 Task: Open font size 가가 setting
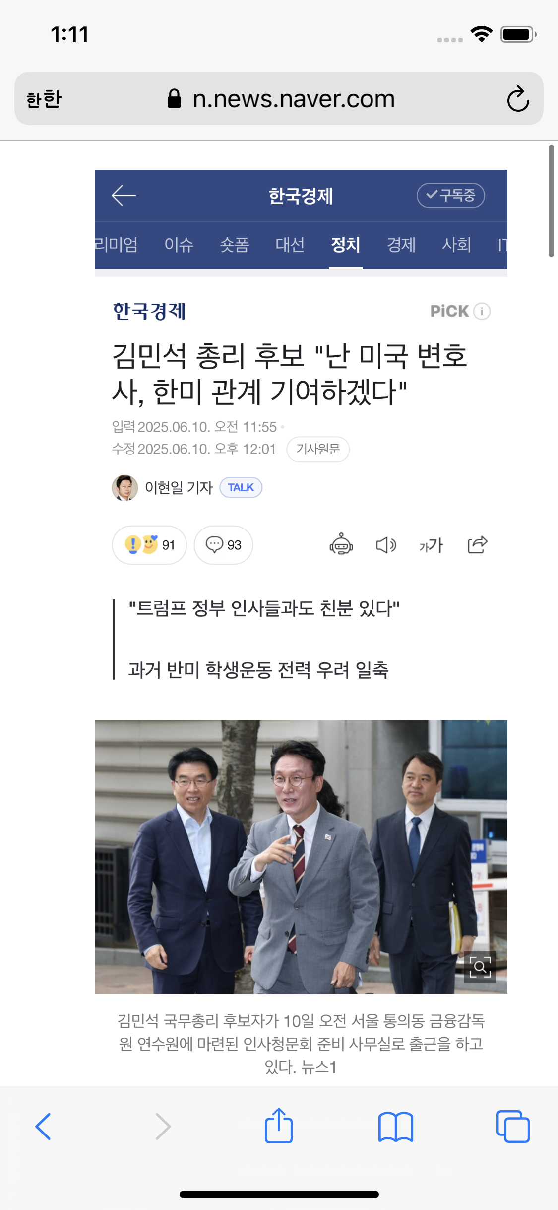[431, 545]
